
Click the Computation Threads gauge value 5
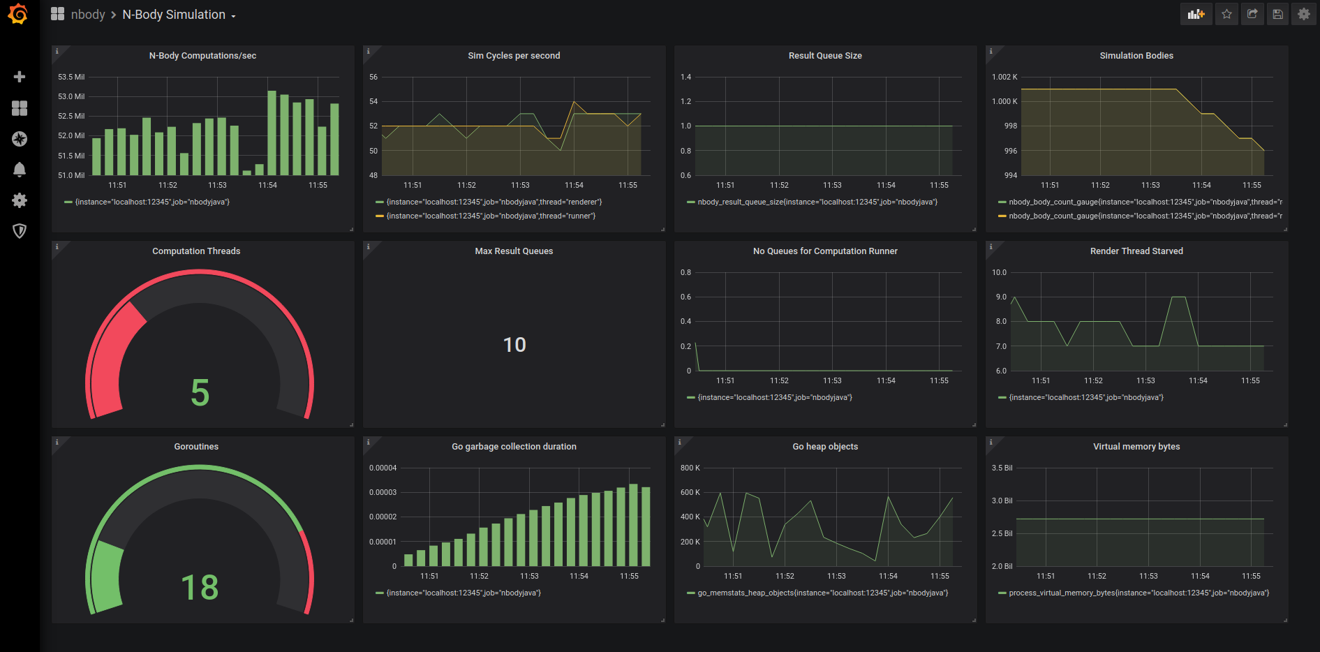click(200, 392)
